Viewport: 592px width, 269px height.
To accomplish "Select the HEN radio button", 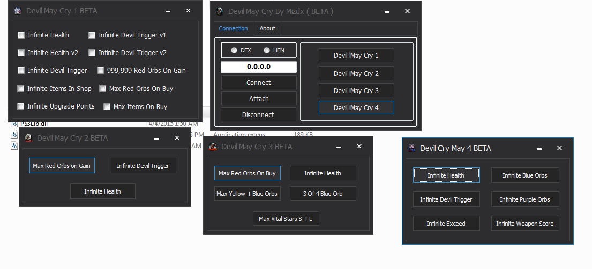I will (267, 50).
